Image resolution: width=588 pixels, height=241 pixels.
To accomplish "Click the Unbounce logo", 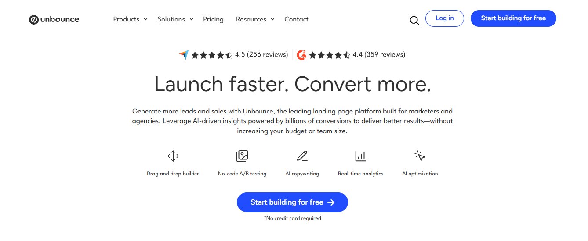I will coord(54,19).
